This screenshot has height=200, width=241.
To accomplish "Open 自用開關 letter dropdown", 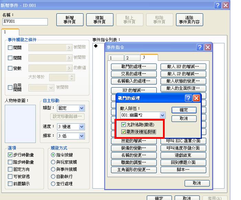I will [x=51, y=88].
